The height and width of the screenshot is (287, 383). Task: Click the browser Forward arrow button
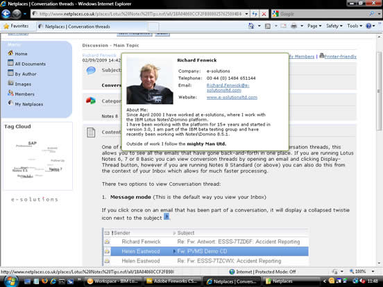pyautogui.click(x=17, y=14)
